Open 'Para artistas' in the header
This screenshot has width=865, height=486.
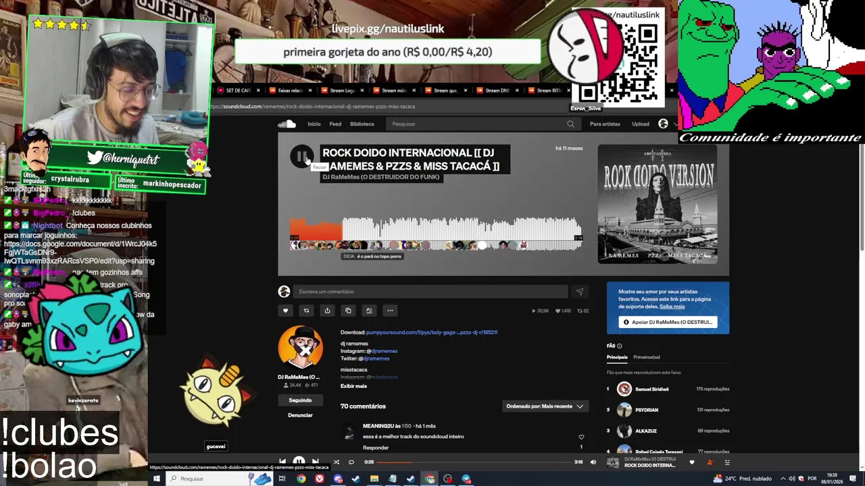coord(605,124)
